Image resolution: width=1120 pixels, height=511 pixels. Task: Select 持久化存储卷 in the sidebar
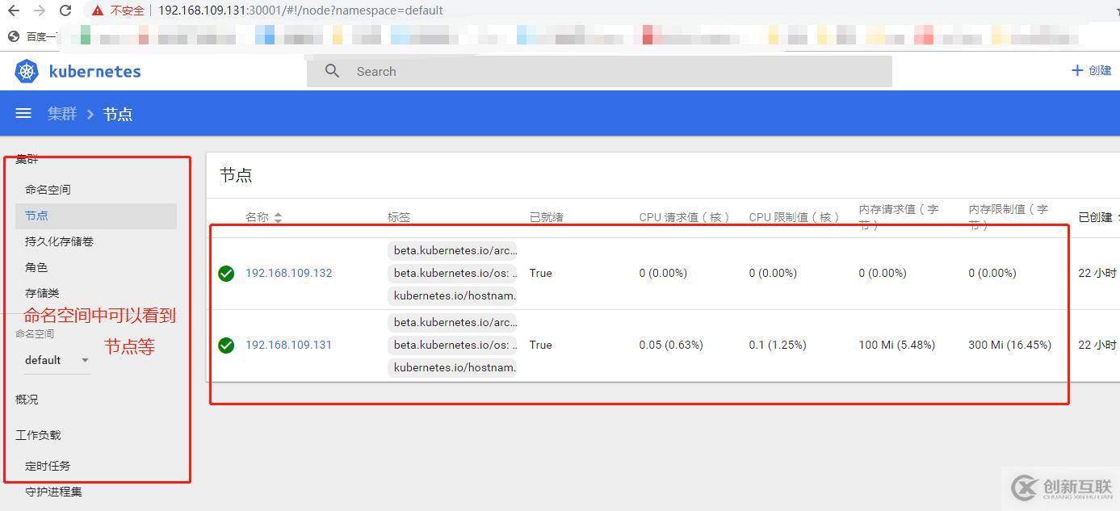coord(59,241)
